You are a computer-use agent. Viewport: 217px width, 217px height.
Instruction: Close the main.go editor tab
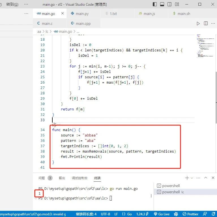tap(63, 13)
